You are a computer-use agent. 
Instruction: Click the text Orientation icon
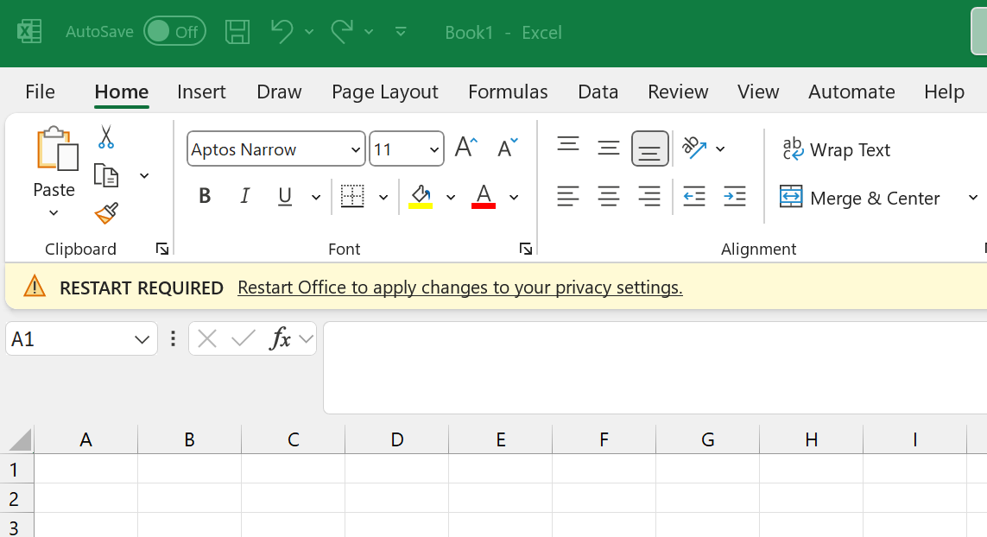click(x=693, y=148)
